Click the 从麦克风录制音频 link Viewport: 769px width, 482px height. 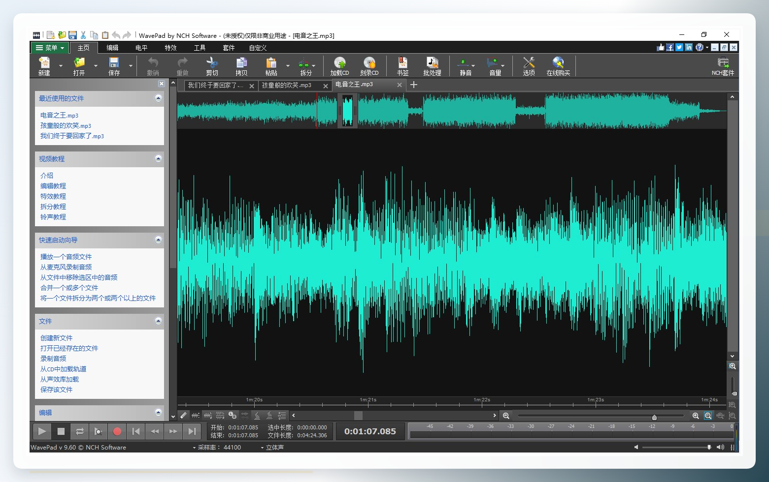click(66, 267)
